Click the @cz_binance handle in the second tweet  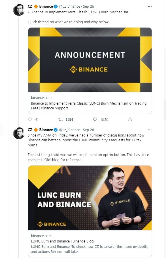69,130
